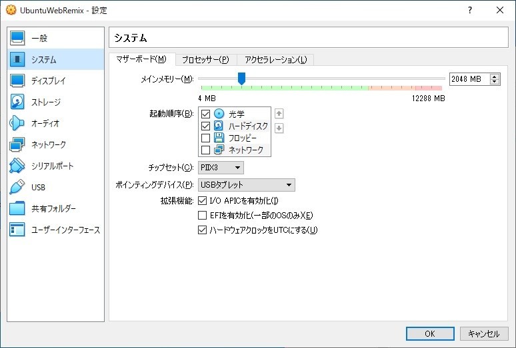This screenshot has width=516, height=348.
Task: Enable the ネットワーク boot checkbox
Action: click(x=206, y=150)
